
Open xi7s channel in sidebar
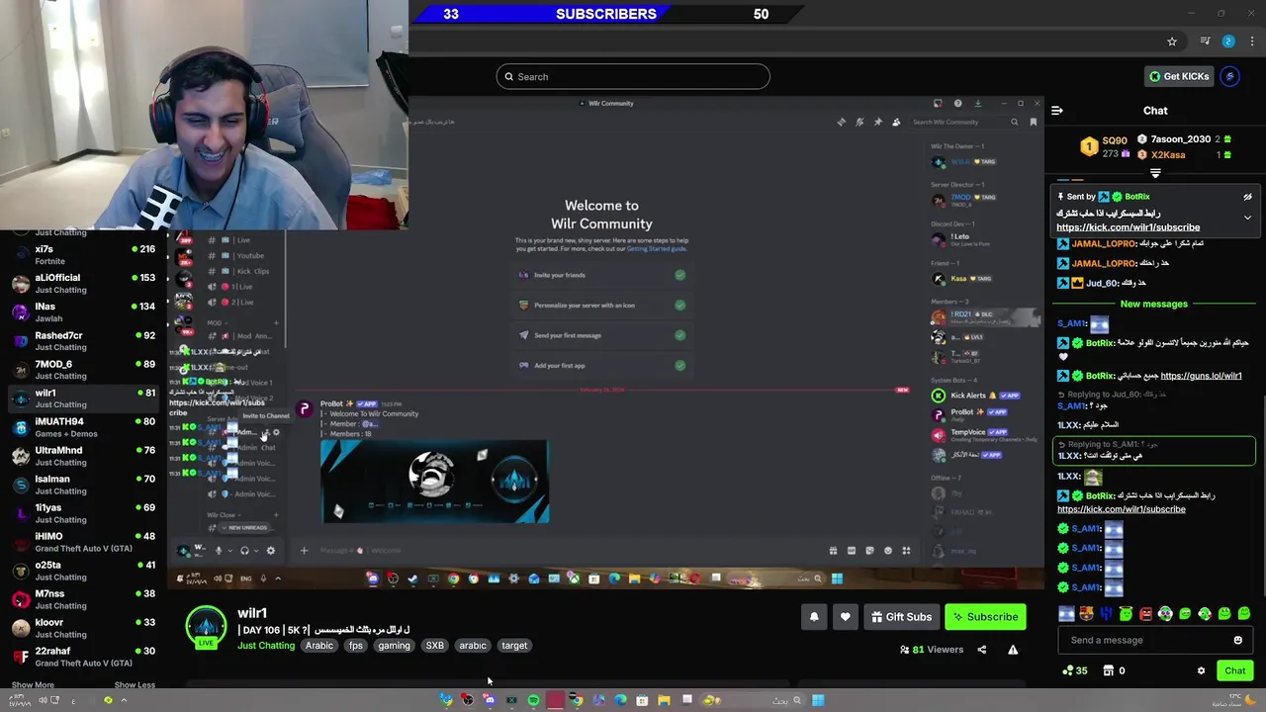click(x=83, y=254)
